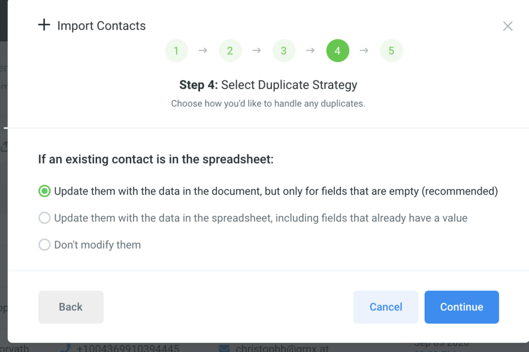Select step 3 indicator
Viewport: 529px width, 352px height.
tap(284, 51)
